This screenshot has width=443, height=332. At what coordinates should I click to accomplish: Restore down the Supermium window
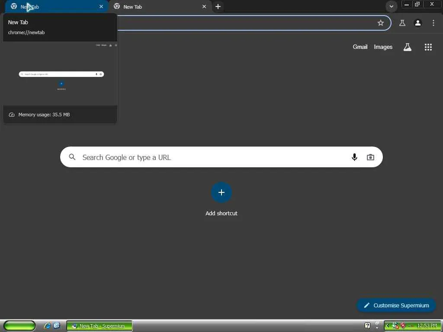click(x=417, y=4)
